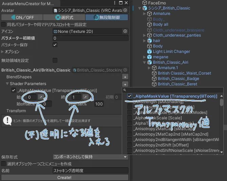
Task: Select the hair object cube icon
Action: (149, 41)
